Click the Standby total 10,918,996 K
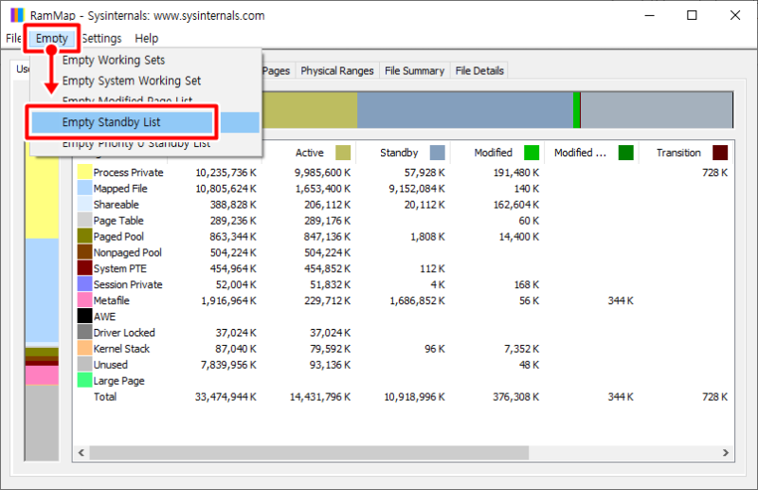Viewport: 758px width, 490px height. pyautogui.click(x=414, y=397)
